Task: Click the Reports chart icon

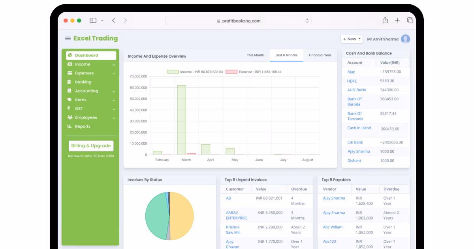Action: point(70,126)
